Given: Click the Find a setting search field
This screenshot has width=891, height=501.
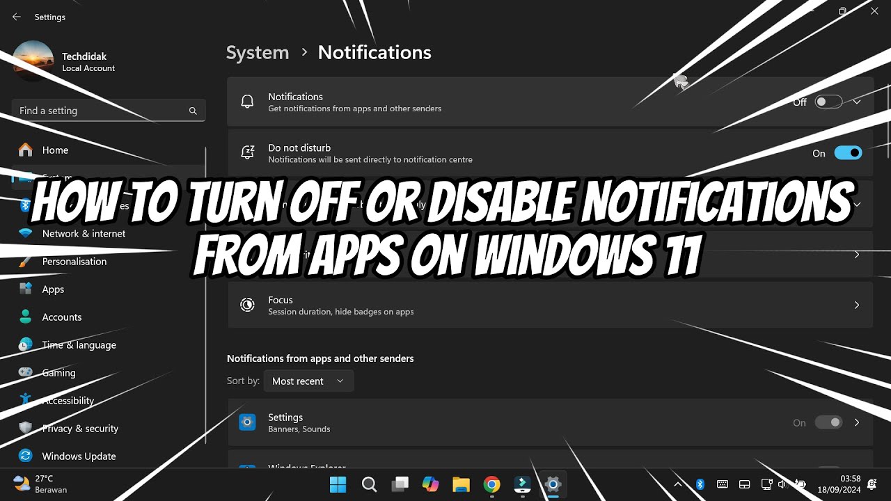Looking at the screenshot, I should tap(109, 111).
